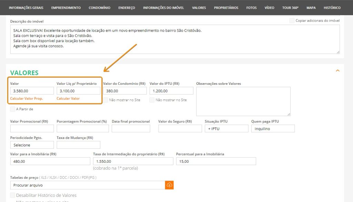This screenshot has height=202, width=353.
Task: Switch to the Fotos tab
Action: click(251, 8)
